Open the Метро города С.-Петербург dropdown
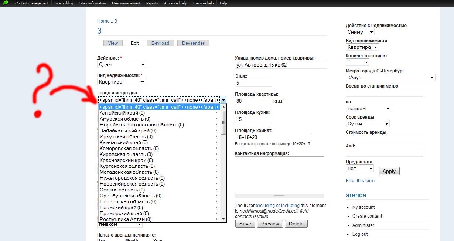The width and height of the screenshot is (454, 241). [x=390, y=78]
